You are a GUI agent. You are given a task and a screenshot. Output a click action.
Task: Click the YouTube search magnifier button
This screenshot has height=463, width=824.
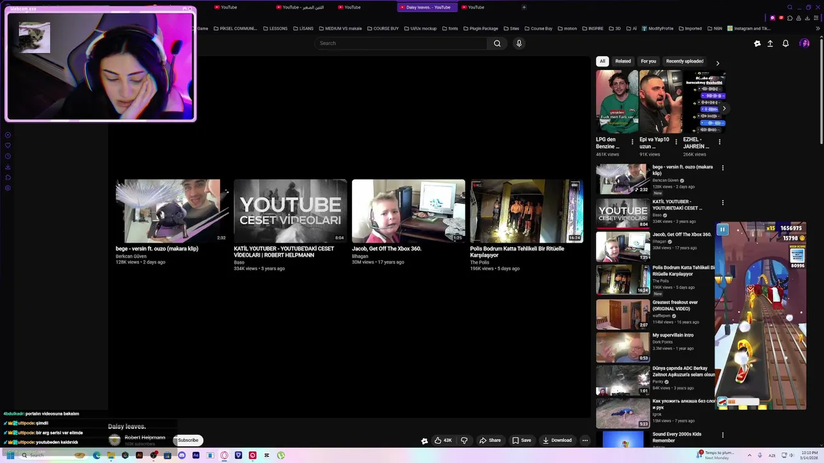[x=497, y=43]
